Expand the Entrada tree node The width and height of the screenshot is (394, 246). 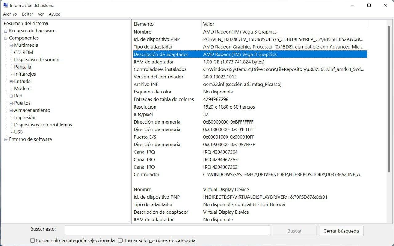pyautogui.click(x=11, y=81)
